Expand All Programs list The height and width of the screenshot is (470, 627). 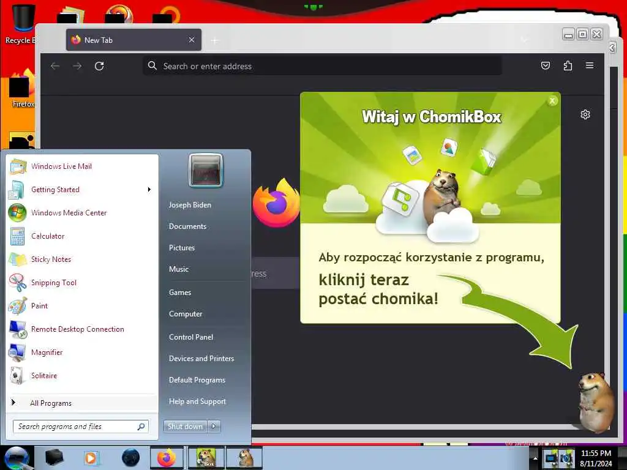pyautogui.click(x=82, y=403)
